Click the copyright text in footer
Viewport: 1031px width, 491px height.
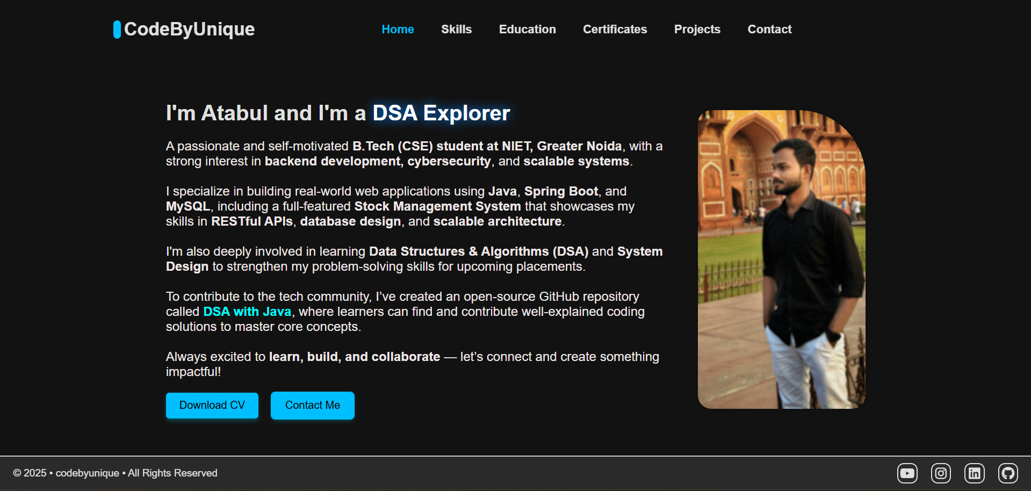(116, 473)
